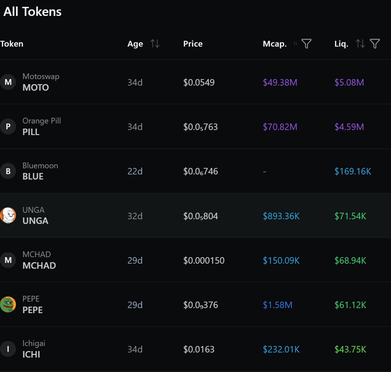The image size is (391, 372).
Task: Select UNGA market cap $893.36K
Action: click(281, 216)
